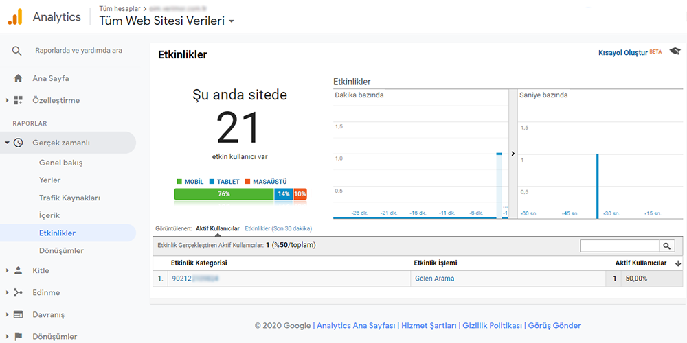Image resolution: width=687 pixels, height=343 pixels.
Task: Click the table filter search input field
Action: (x=619, y=246)
